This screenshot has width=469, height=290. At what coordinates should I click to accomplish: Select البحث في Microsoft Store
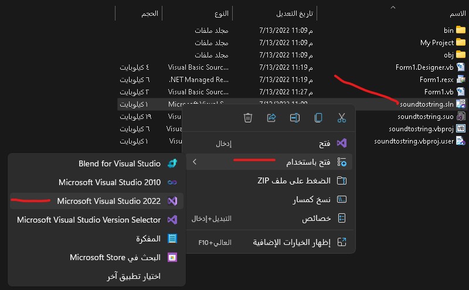[97, 257]
